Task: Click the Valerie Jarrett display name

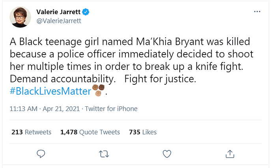Action: (58, 12)
